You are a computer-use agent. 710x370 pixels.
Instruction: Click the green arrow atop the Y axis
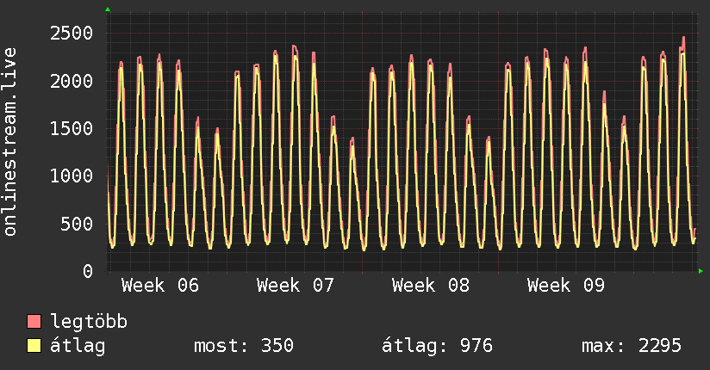click(108, 9)
